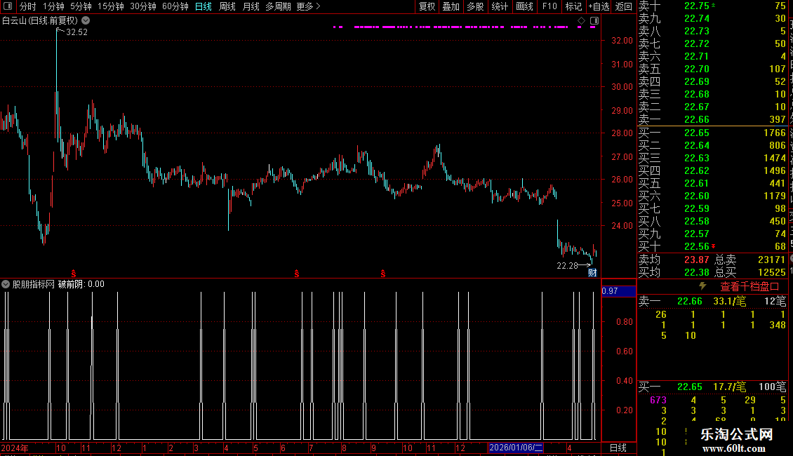Viewport: 793px width, 456px height.
Task: Click the S marker near month 9
Action: tap(383, 274)
